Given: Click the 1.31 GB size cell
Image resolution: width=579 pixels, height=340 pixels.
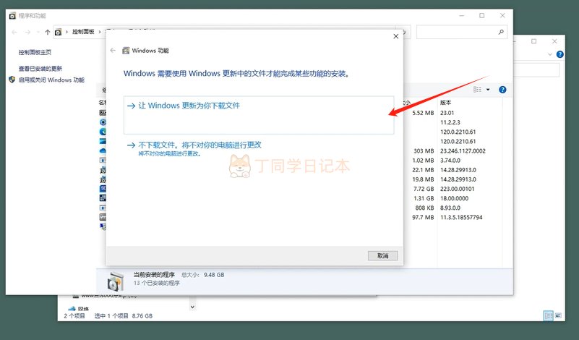Looking at the screenshot, I should [424, 198].
